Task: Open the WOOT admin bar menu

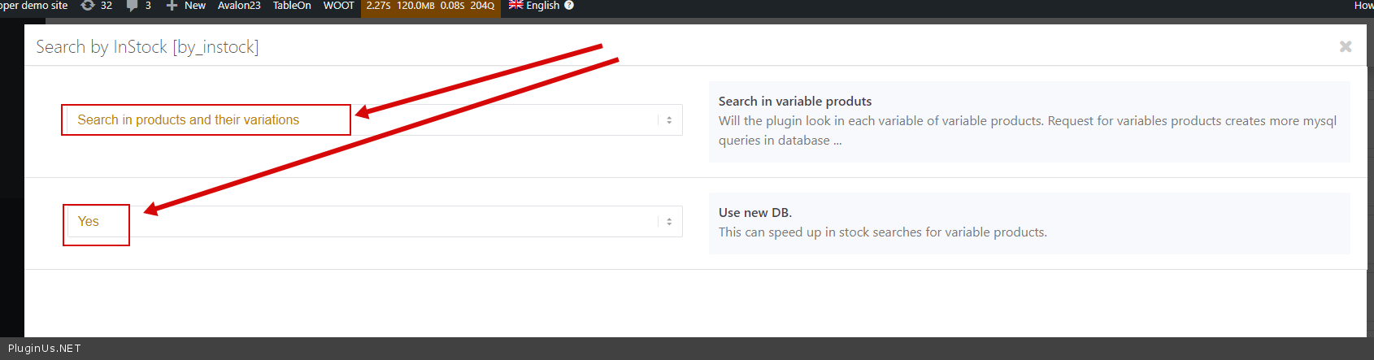Action: pos(339,6)
